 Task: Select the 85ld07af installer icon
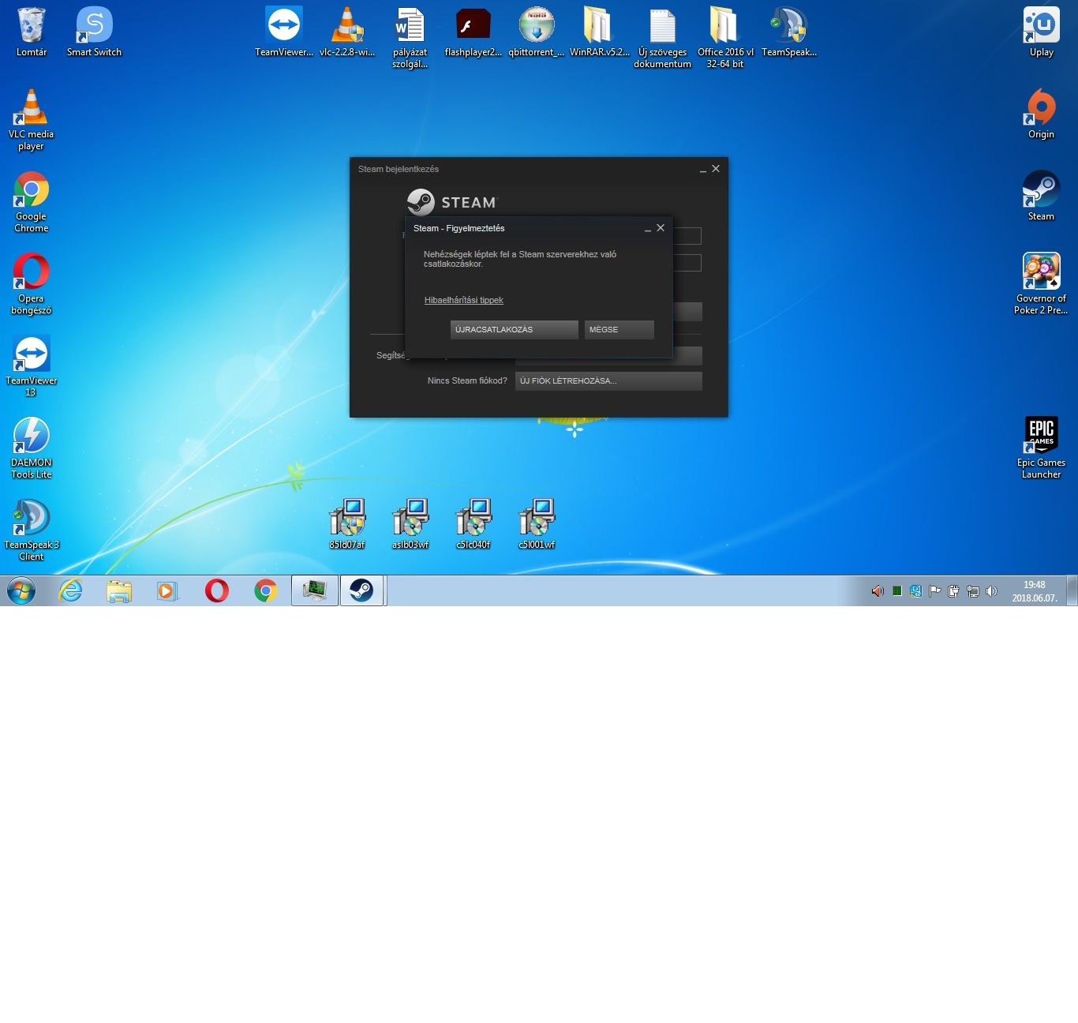(x=347, y=524)
